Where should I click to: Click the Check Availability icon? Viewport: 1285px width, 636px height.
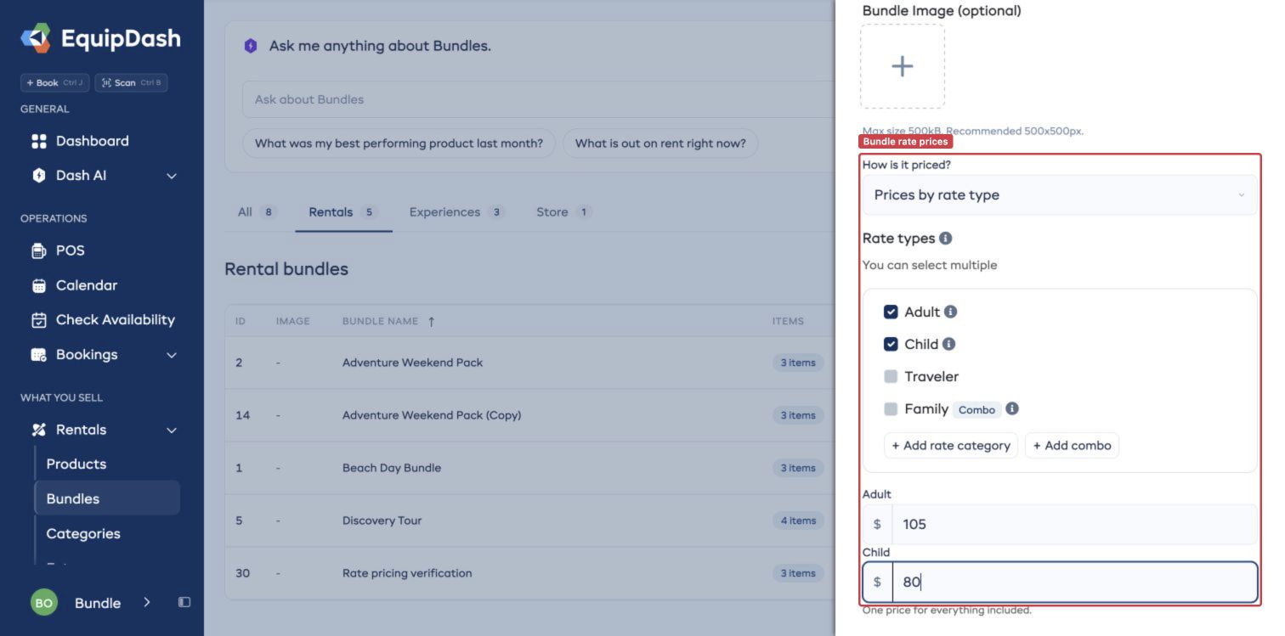39,320
